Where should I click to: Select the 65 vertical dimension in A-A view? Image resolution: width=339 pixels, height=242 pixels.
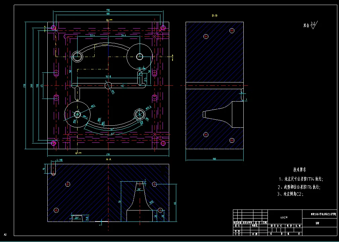(175, 203)
